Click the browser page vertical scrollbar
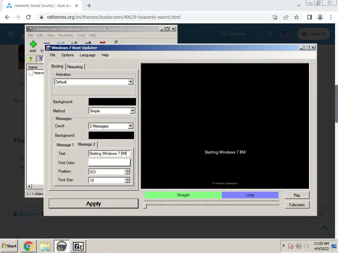This screenshot has height=253, width=338. click(x=336, y=104)
